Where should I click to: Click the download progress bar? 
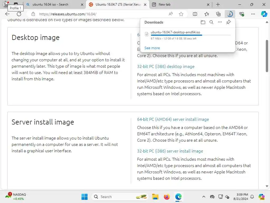[191, 35]
